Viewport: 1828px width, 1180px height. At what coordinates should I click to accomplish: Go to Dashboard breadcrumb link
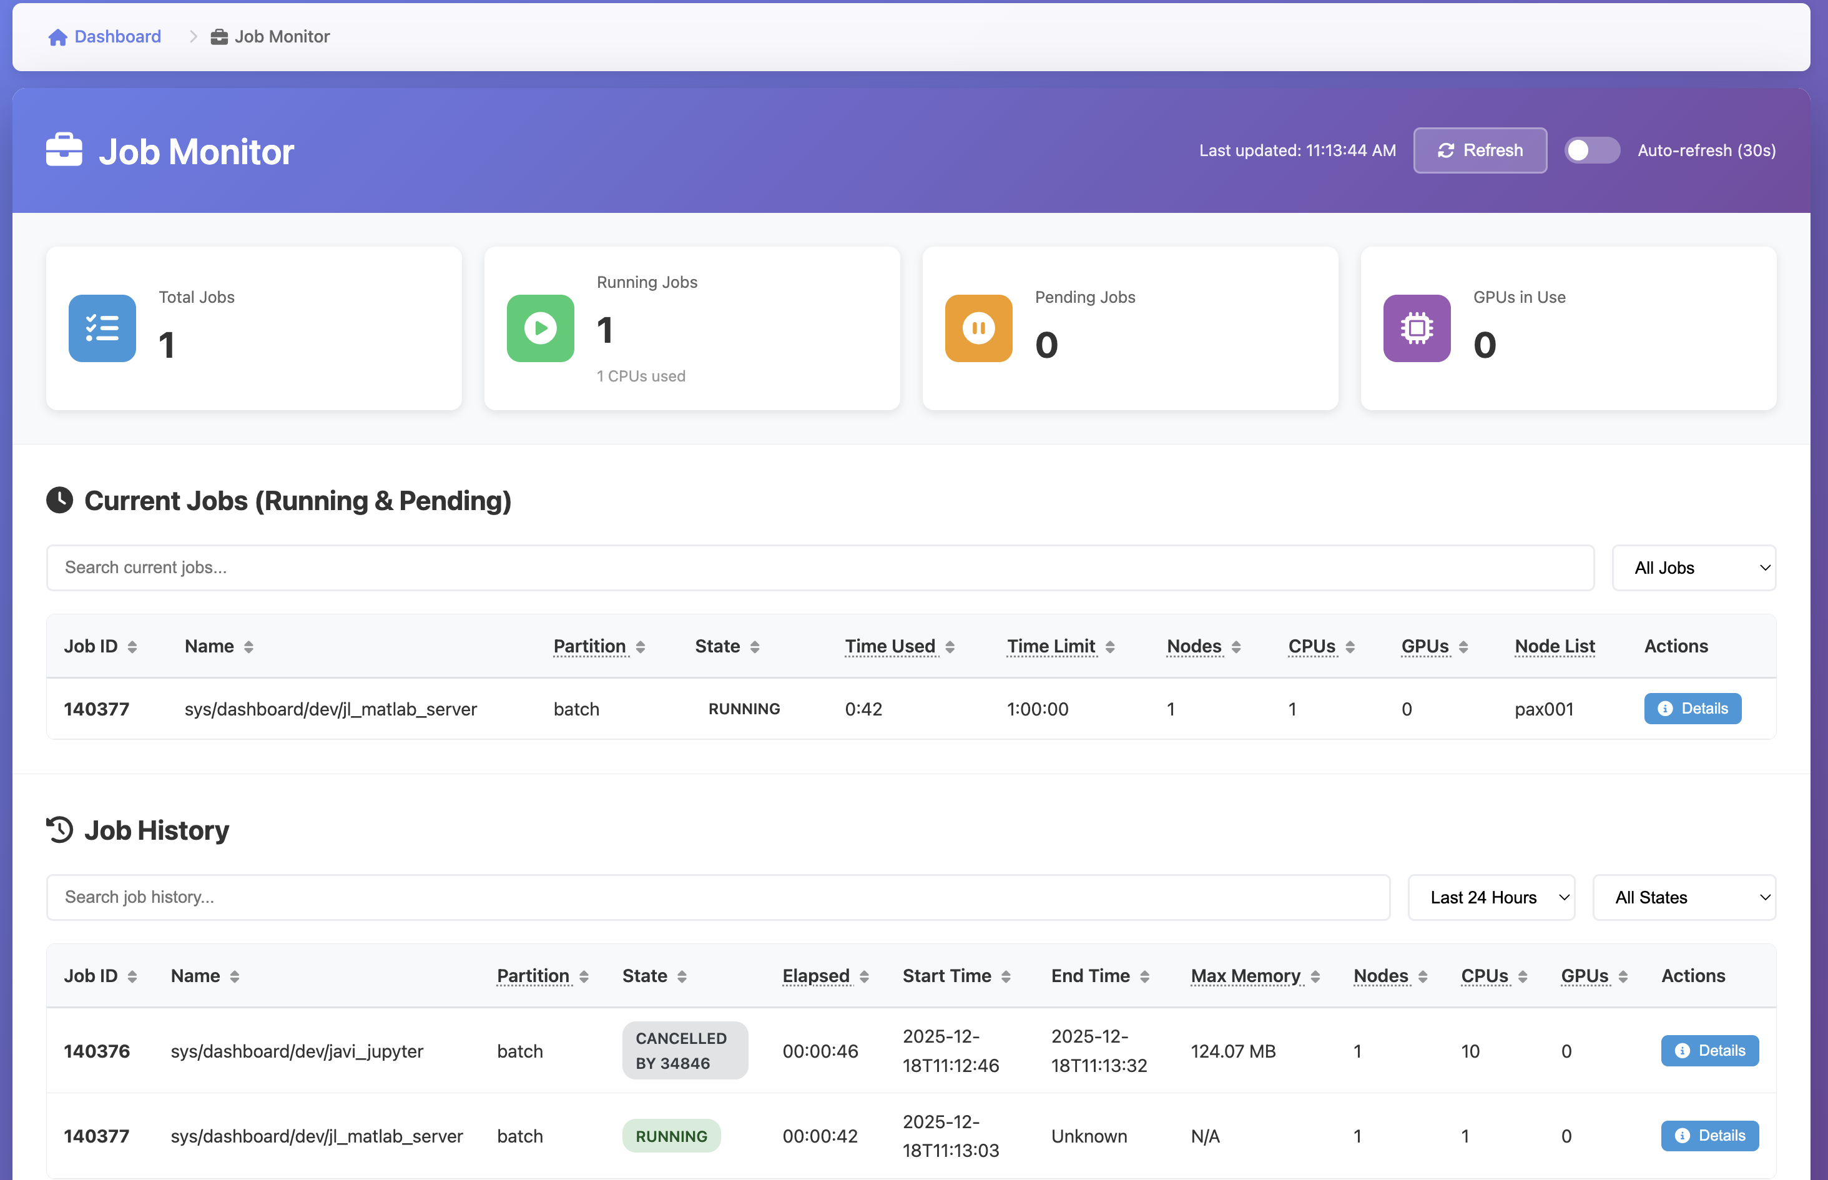pos(117,37)
